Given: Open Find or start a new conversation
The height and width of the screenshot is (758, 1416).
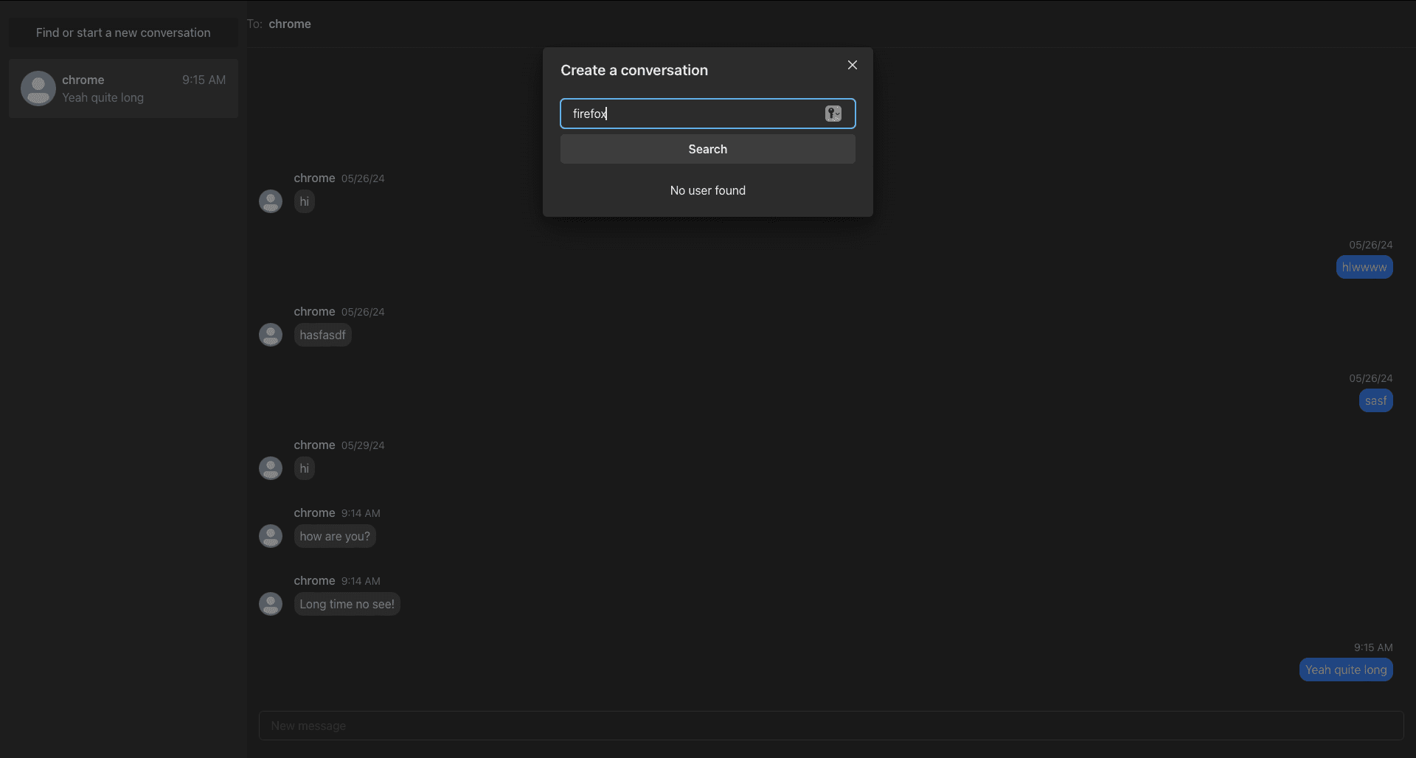Looking at the screenshot, I should 123,32.
